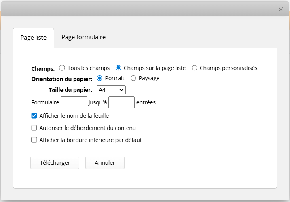Click the Orientation du papier label
The width and height of the screenshot is (290, 202).
tap(62, 79)
